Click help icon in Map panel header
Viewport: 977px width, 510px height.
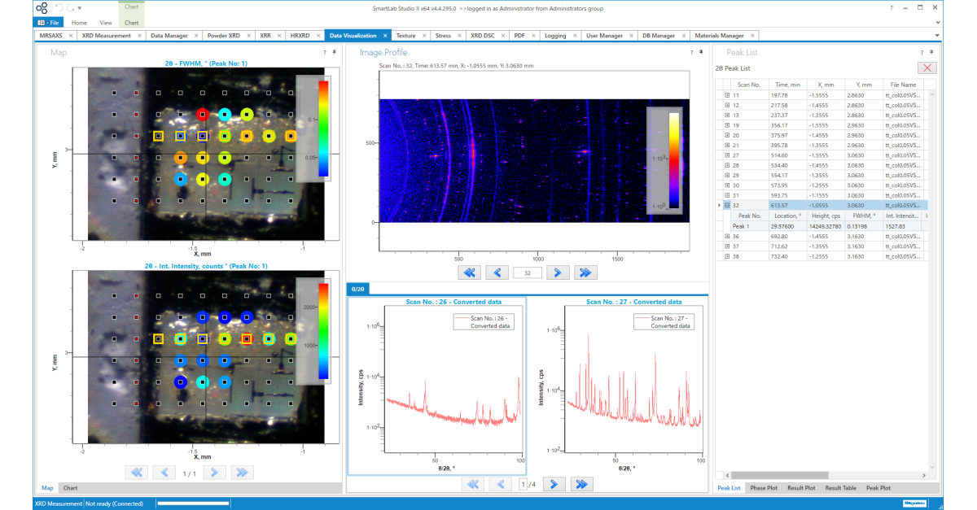click(325, 52)
